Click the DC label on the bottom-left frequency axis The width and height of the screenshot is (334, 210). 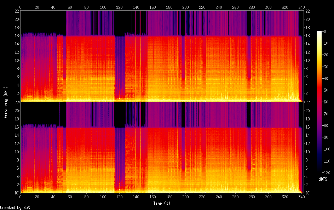(x=16, y=193)
